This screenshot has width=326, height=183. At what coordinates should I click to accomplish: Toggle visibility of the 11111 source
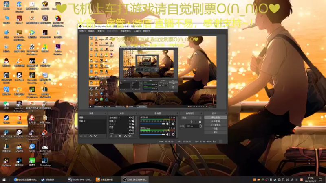[130, 124]
